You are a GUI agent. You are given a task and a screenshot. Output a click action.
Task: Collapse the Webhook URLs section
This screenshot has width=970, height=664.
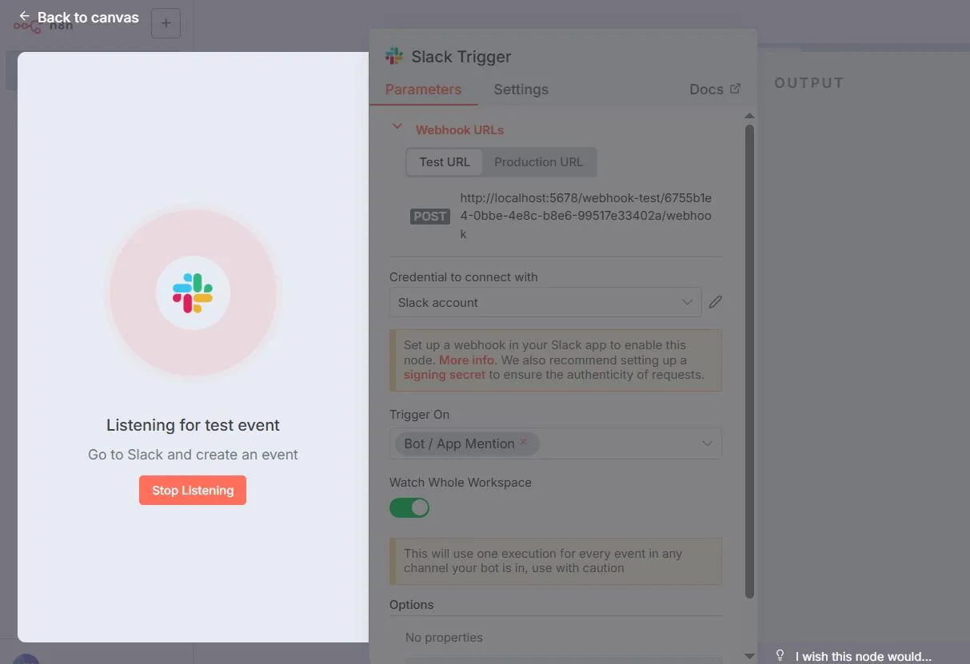397,126
